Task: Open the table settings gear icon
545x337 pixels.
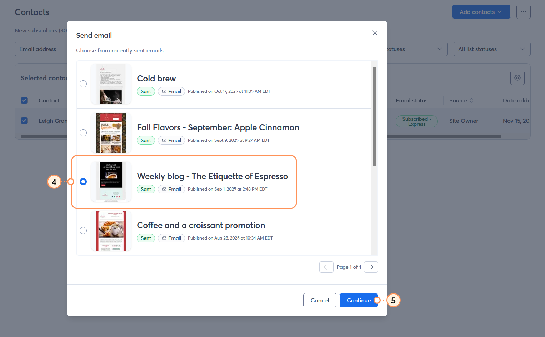Action: tap(517, 77)
